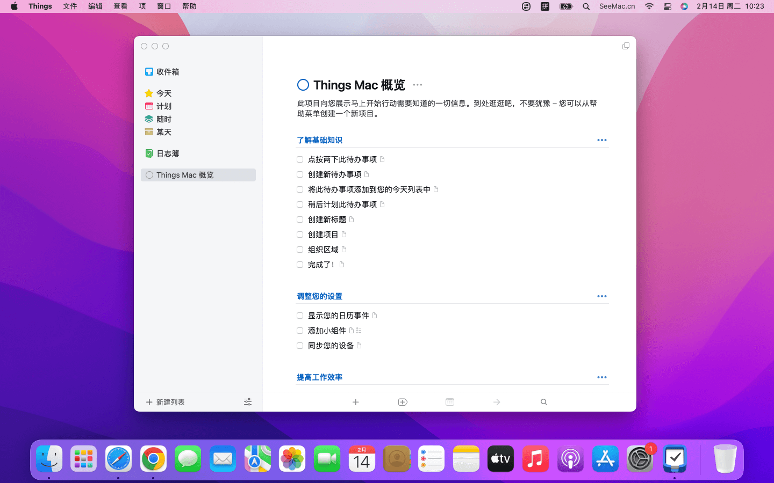Open the Apple menu

coord(14,6)
